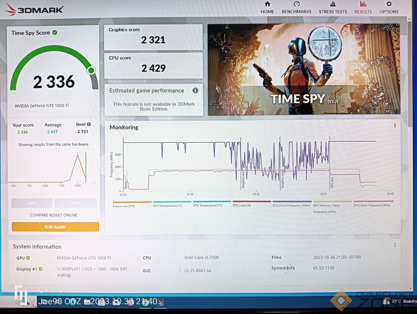Viewport: 417px width, 314px height.
Task: Click the CPU score value 2 429
Action: (x=154, y=68)
